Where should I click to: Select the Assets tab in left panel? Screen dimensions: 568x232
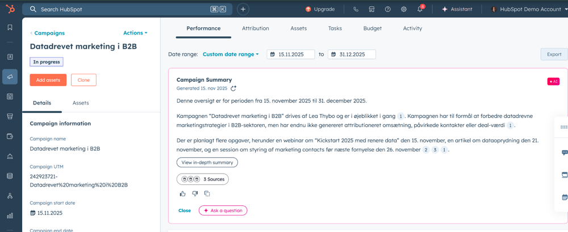(x=81, y=103)
